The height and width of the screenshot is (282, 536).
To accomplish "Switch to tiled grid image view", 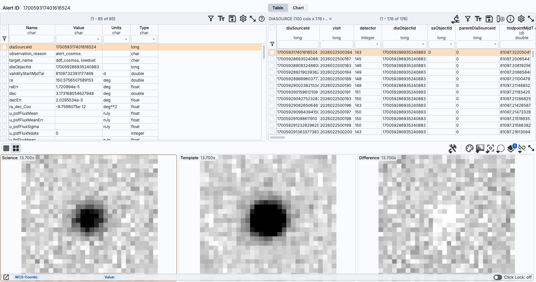I will click(16, 148).
